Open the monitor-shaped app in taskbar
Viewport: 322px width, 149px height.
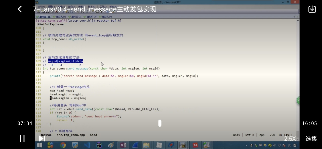pyautogui.click(x=75, y=145)
